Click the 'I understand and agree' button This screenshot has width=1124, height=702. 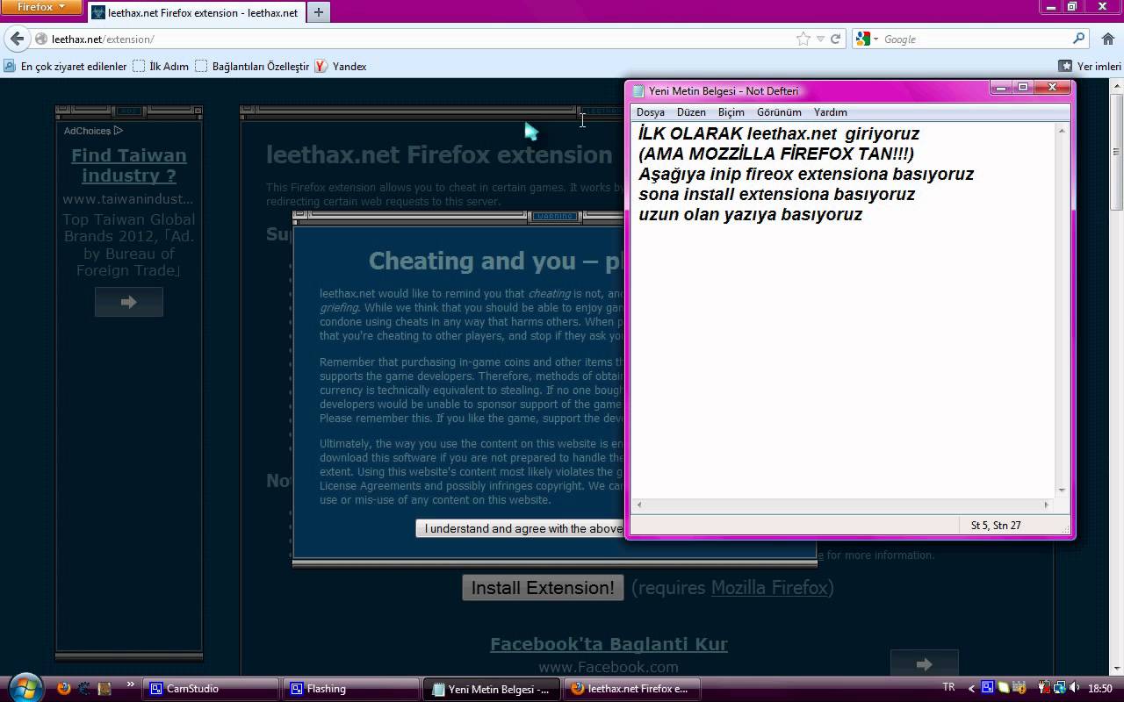521,528
